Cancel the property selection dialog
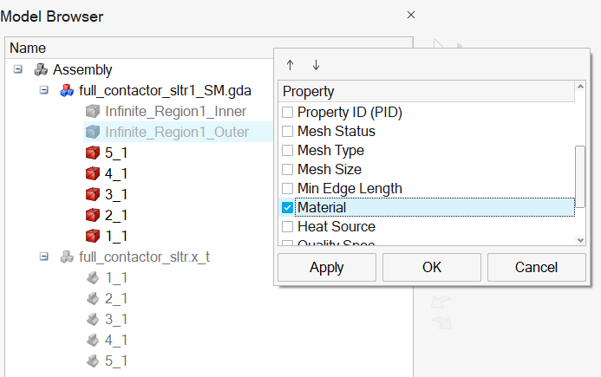 tap(536, 267)
